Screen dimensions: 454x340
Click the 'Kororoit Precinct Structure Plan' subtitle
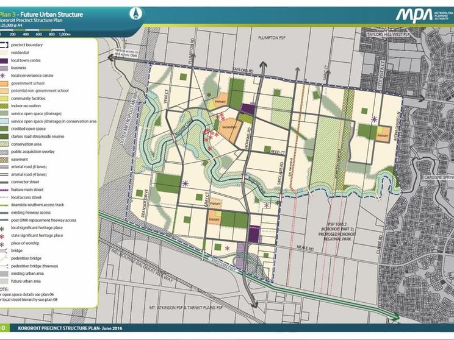[x=31, y=21]
